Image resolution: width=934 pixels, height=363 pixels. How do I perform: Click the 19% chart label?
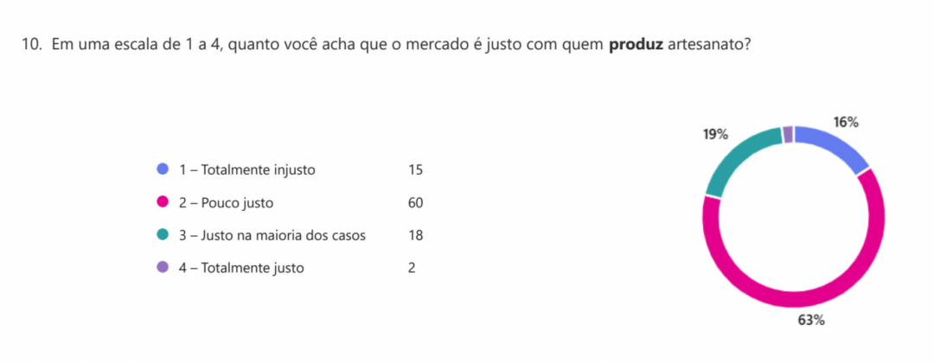pos(715,135)
